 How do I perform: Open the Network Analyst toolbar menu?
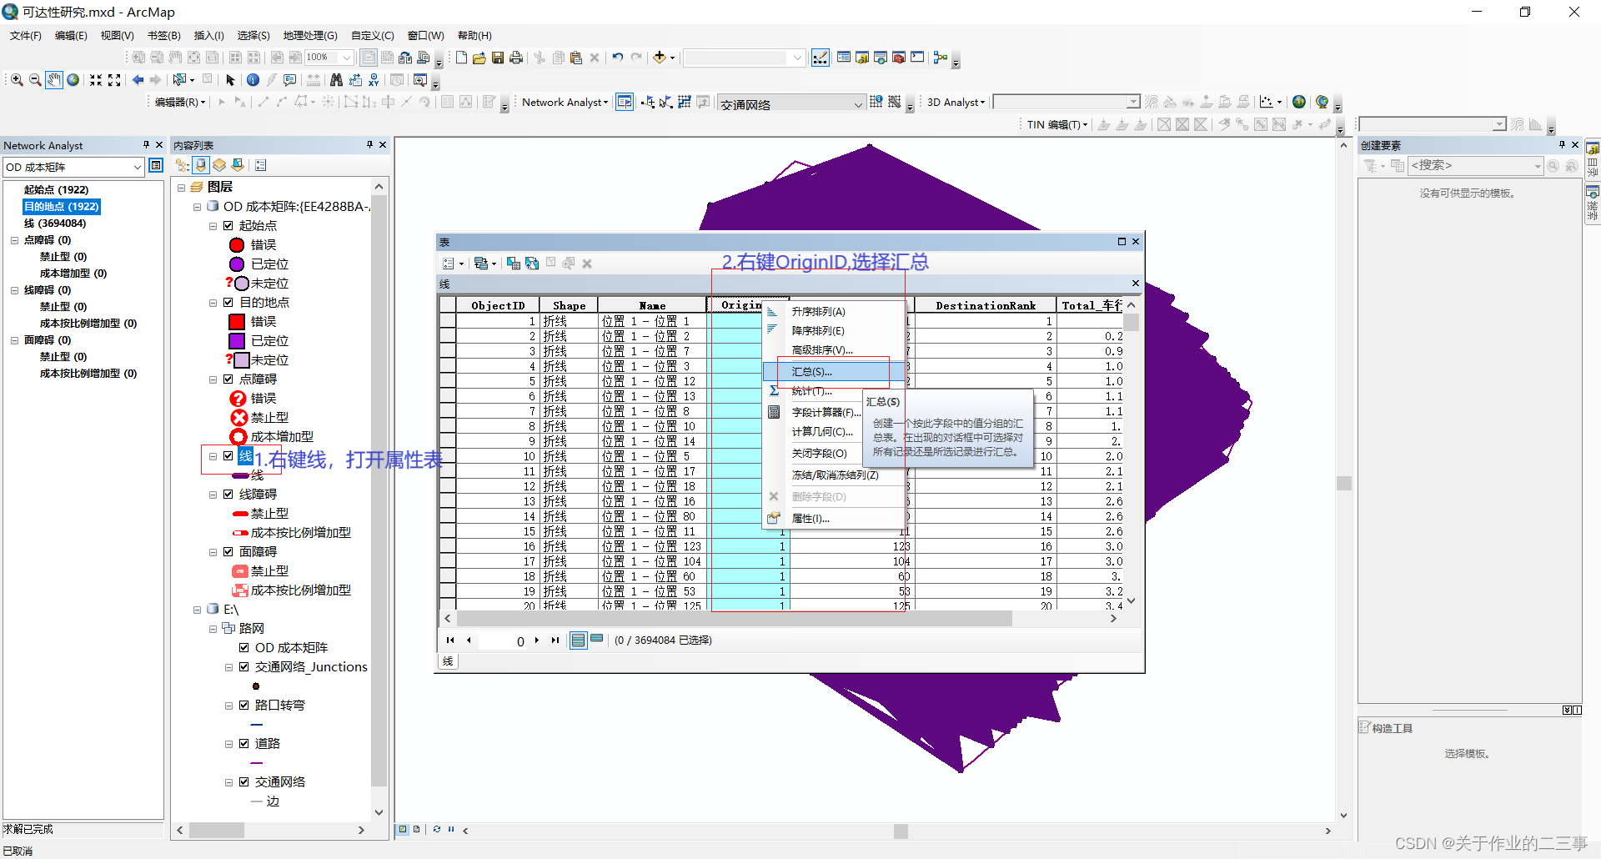(x=565, y=103)
